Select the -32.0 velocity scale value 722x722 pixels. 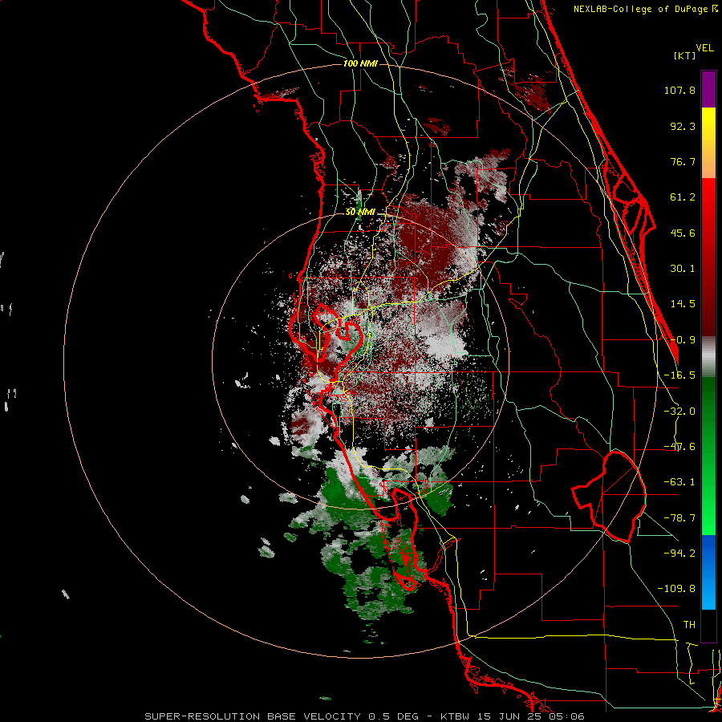pyautogui.click(x=679, y=412)
